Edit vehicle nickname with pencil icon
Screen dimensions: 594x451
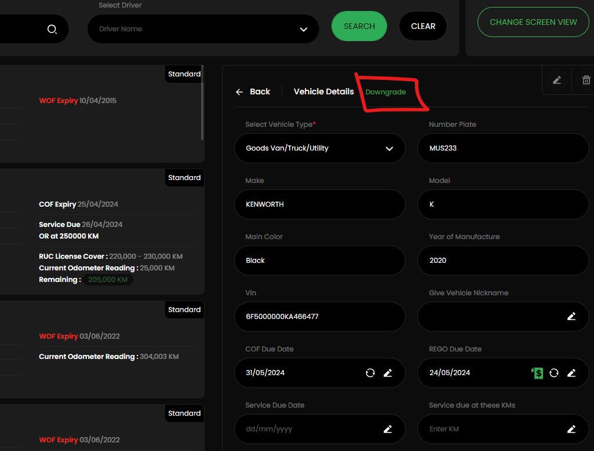pos(571,316)
